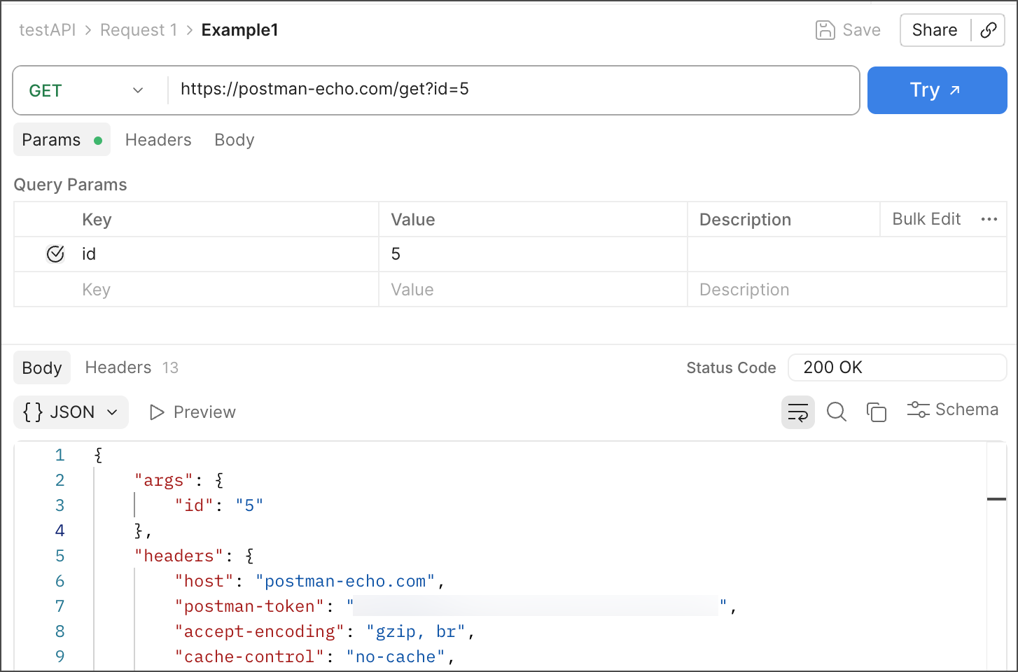Edit the id row's description cell
The height and width of the screenshot is (672, 1018).
[x=847, y=254]
